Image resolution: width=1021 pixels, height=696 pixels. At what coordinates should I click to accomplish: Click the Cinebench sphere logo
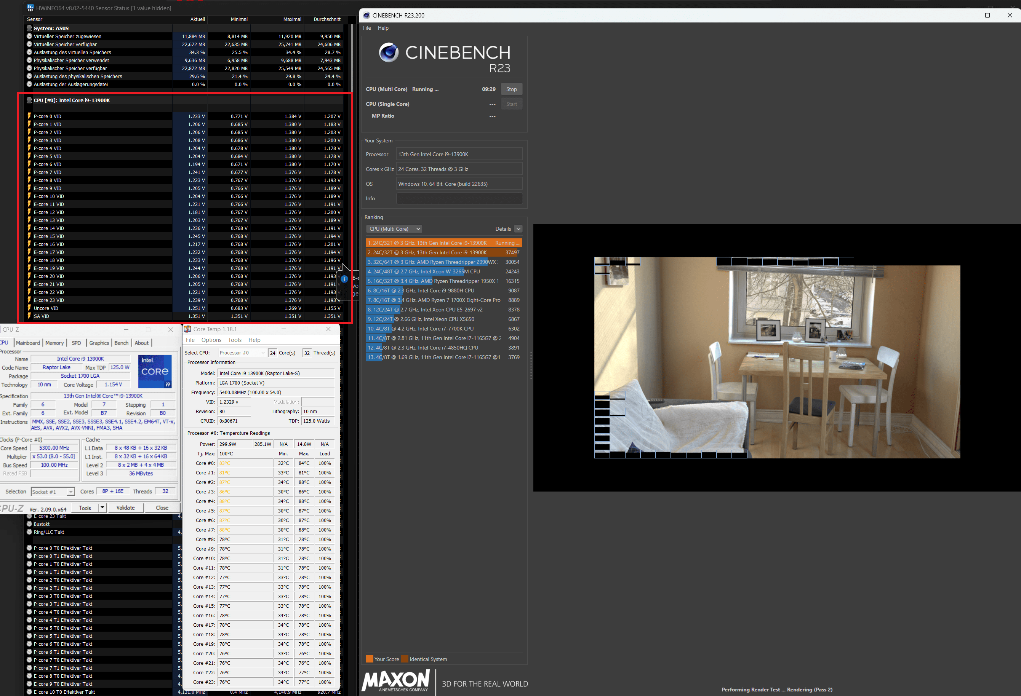click(x=389, y=53)
